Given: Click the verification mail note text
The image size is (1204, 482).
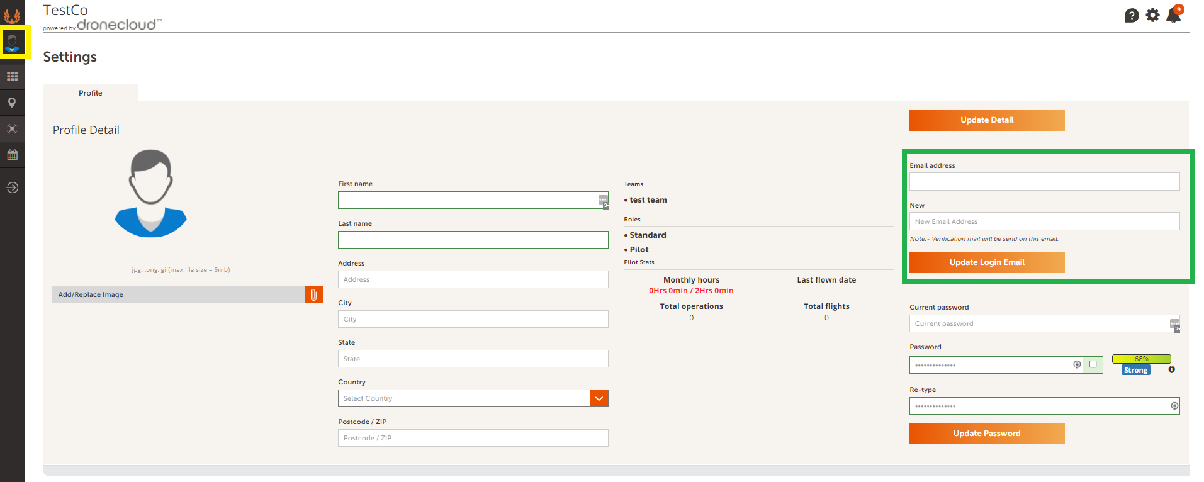Looking at the screenshot, I should (x=984, y=239).
